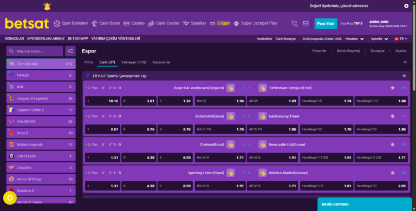The image size is (416, 211).
Task: Select Handikap2 (1) odds 2.05
Action: pyautogui.click(x=381, y=186)
